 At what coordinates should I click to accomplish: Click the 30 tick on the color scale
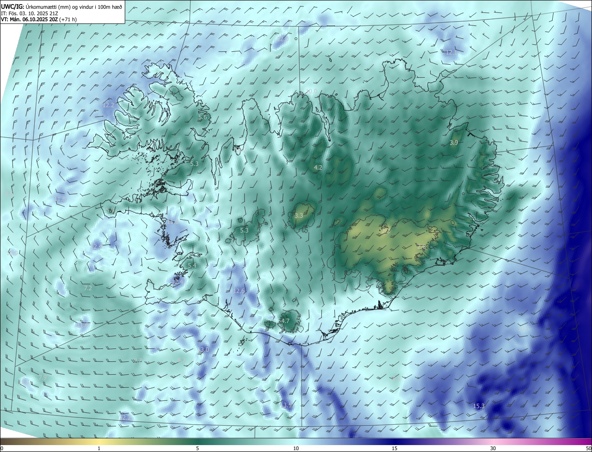(493, 448)
